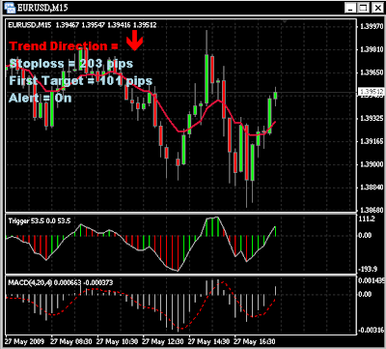The width and height of the screenshot is (386, 349).
Task: Click the Trigger scale value -193.9
Action: (368, 269)
